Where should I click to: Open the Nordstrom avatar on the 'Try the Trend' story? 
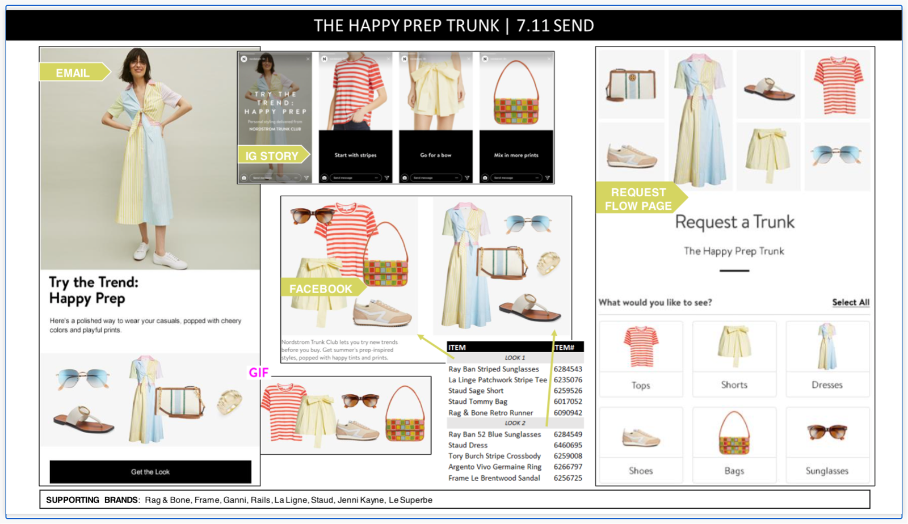pos(244,59)
